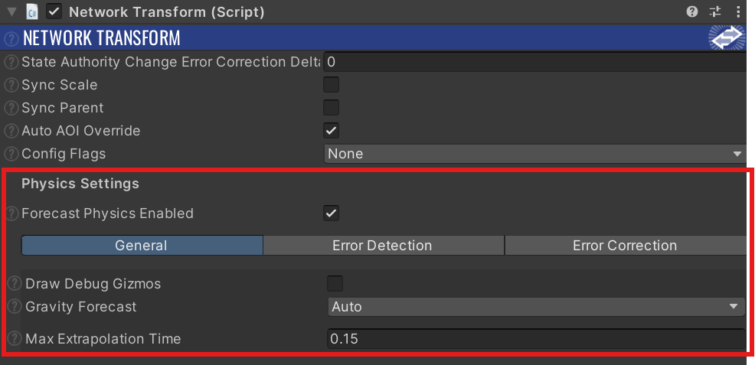Click the C# script icon
This screenshot has width=755, height=365.
pos(33,12)
